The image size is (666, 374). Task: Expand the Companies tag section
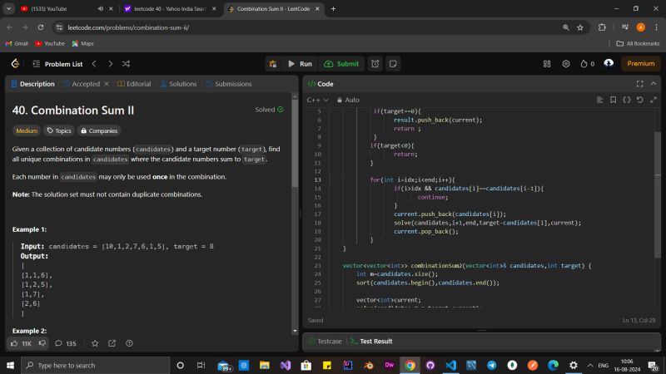point(98,130)
